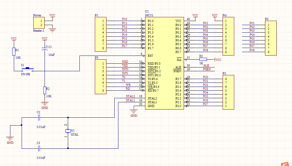Click the GND symbol under U1 pin 20

(134, 111)
